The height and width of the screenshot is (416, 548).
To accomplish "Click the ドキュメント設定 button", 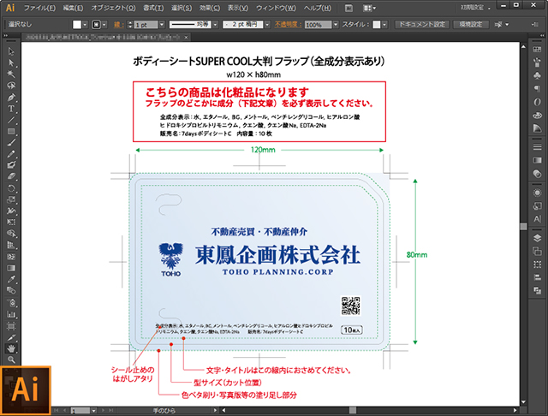I will 420,25.
